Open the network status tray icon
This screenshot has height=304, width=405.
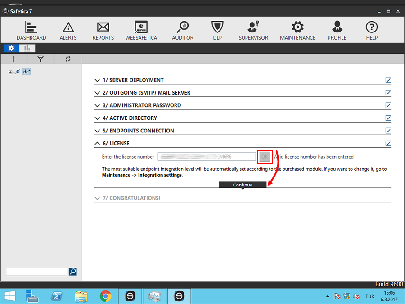(346, 296)
